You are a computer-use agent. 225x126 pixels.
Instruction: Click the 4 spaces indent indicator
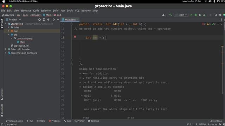(x=212, y=124)
